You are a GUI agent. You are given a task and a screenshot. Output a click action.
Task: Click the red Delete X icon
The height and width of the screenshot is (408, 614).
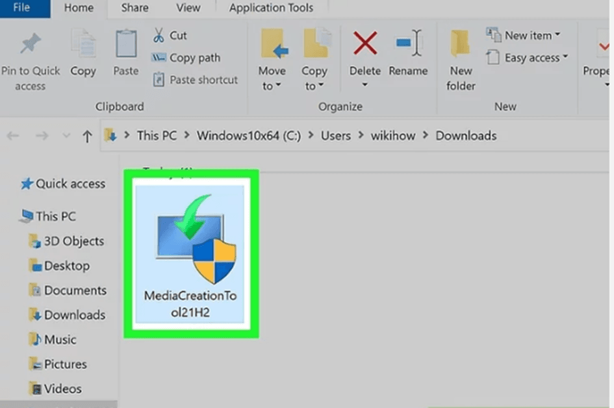(365, 44)
